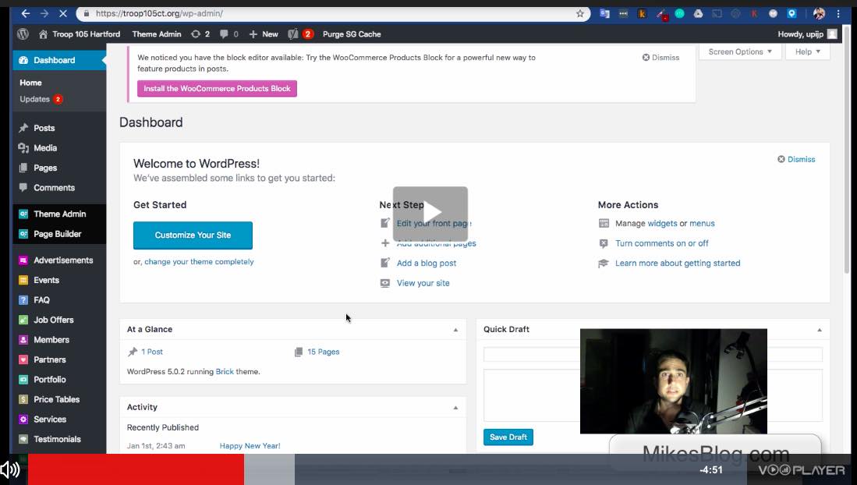Follow change your theme completely link
Screen dimensions: 857x485
tap(199, 262)
